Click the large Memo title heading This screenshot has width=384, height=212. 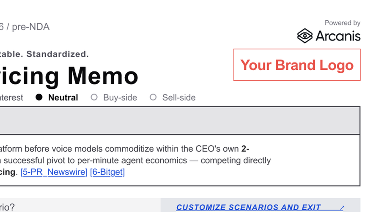click(x=103, y=76)
